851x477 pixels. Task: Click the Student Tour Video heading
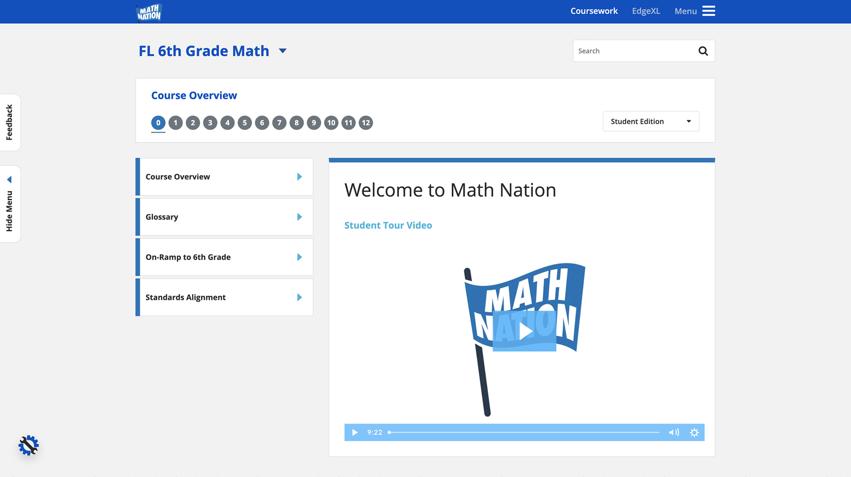pos(388,225)
